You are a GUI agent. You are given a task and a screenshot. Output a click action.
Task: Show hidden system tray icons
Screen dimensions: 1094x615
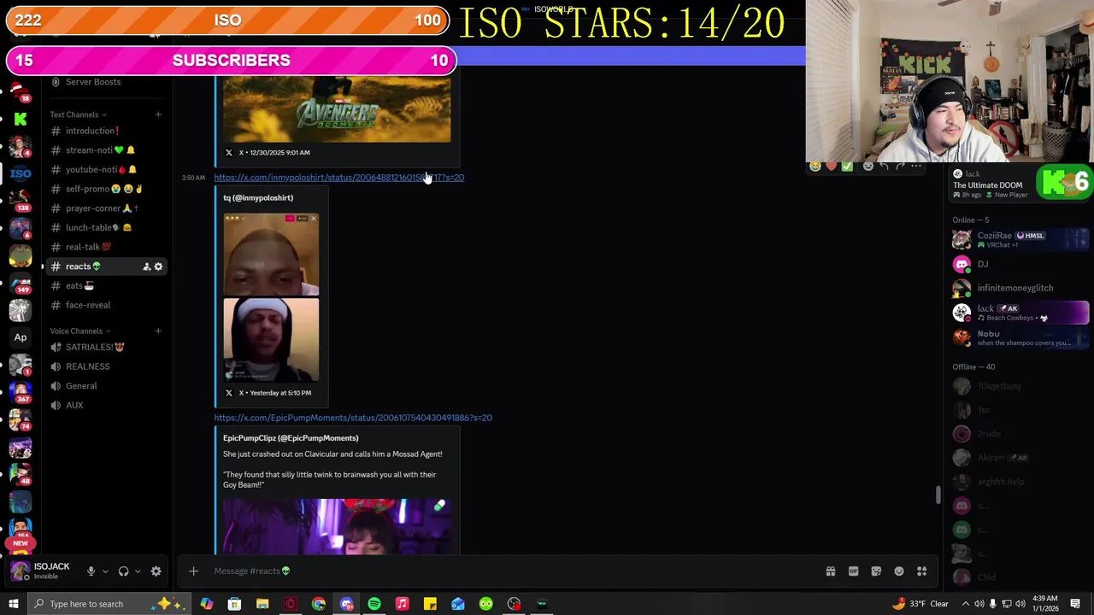(968, 604)
